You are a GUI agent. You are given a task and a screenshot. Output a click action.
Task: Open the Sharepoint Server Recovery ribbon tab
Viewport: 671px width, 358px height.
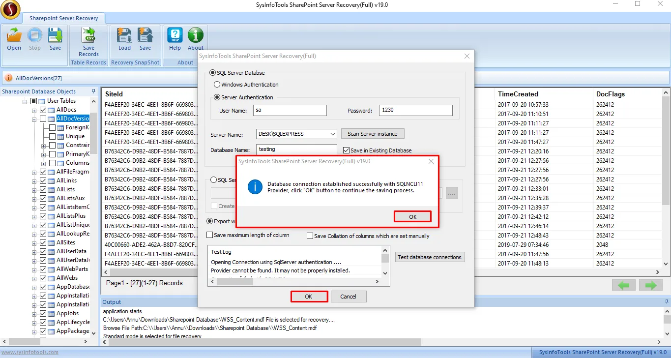click(63, 18)
